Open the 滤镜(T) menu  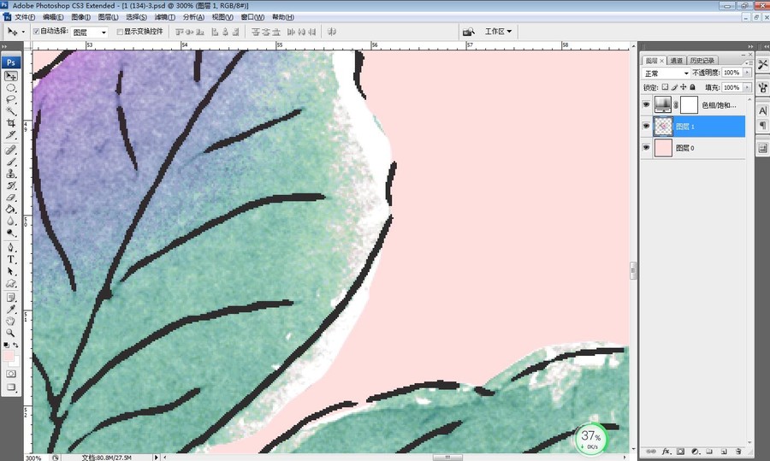[165, 17]
